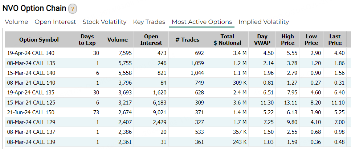Screen dimensions: 351x149
Task: Click notional value 3.6 M
Action: (x=240, y=103)
